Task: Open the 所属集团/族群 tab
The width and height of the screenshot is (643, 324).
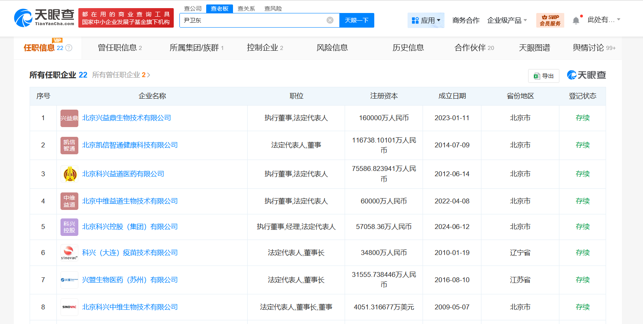Action: pos(196,48)
